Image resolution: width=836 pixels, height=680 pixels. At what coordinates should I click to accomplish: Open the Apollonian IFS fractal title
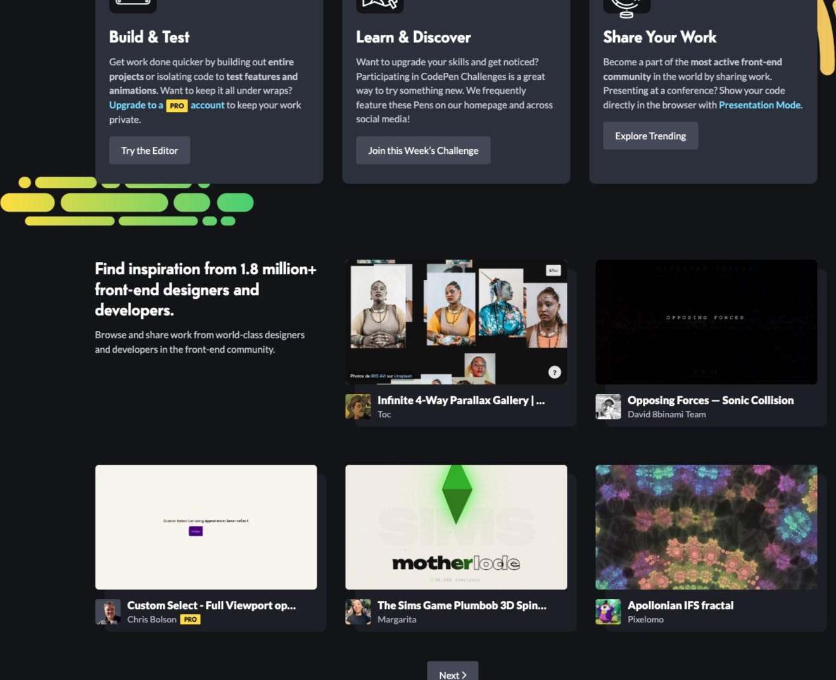680,605
